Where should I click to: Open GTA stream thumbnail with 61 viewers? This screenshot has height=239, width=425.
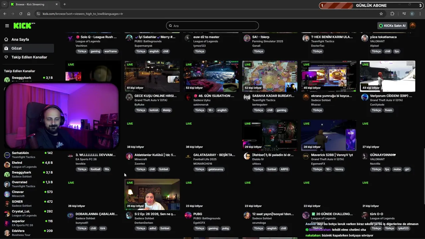point(152,76)
